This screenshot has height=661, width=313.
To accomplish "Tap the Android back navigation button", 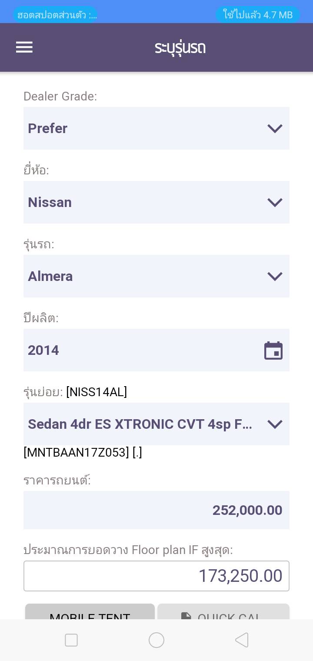I will pyautogui.click(x=241, y=640).
